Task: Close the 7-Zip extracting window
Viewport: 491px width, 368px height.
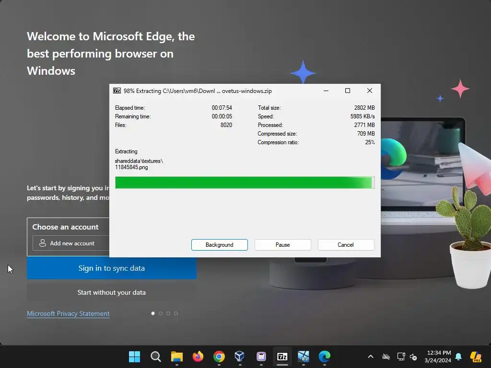Action: (x=370, y=91)
